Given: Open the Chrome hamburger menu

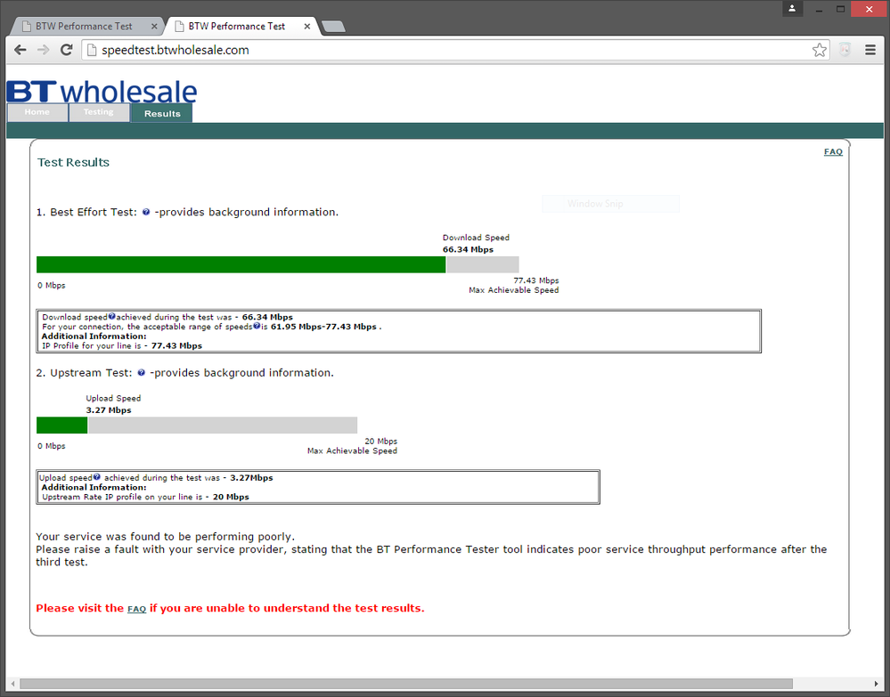Looking at the screenshot, I should tap(870, 50).
